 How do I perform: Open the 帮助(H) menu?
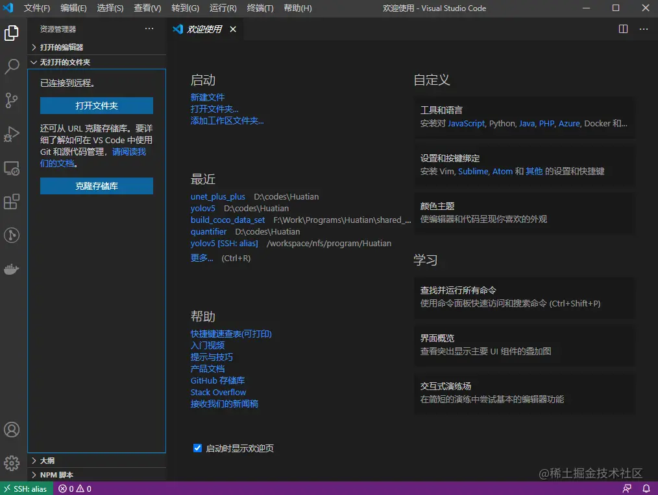click(297, 8)
